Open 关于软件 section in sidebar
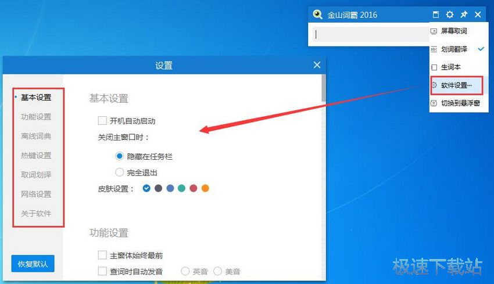The image size is (494, 284). pyautogui.click(x=36, y=214)
